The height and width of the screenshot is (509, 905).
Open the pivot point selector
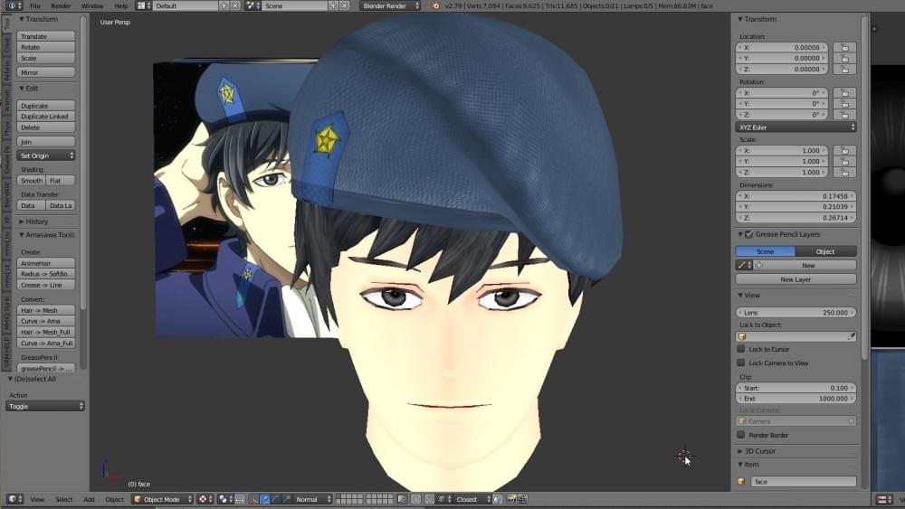[x=225, y=499]
